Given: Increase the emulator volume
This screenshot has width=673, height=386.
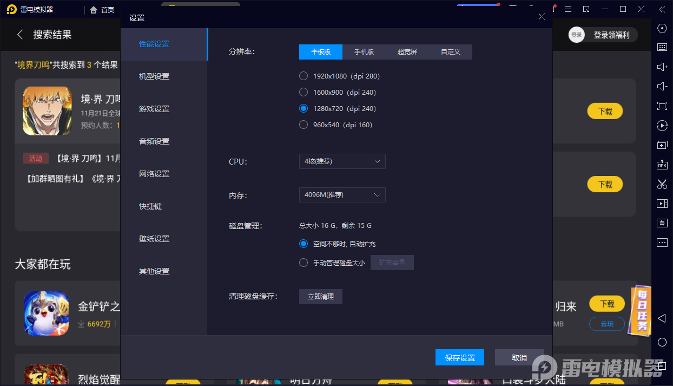Looking at the screenshot, I should [x=662, y=67].
